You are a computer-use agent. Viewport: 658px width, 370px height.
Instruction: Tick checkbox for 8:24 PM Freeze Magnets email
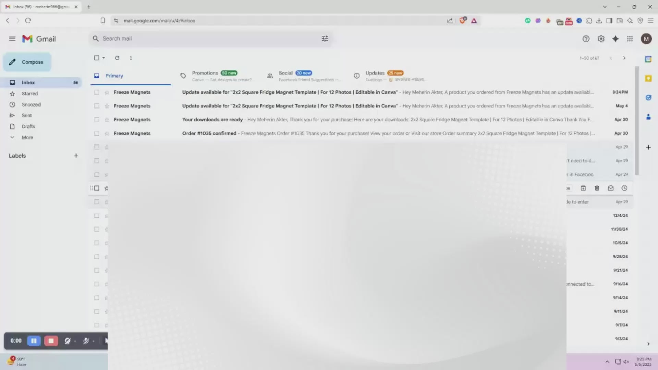pos(97,92)
